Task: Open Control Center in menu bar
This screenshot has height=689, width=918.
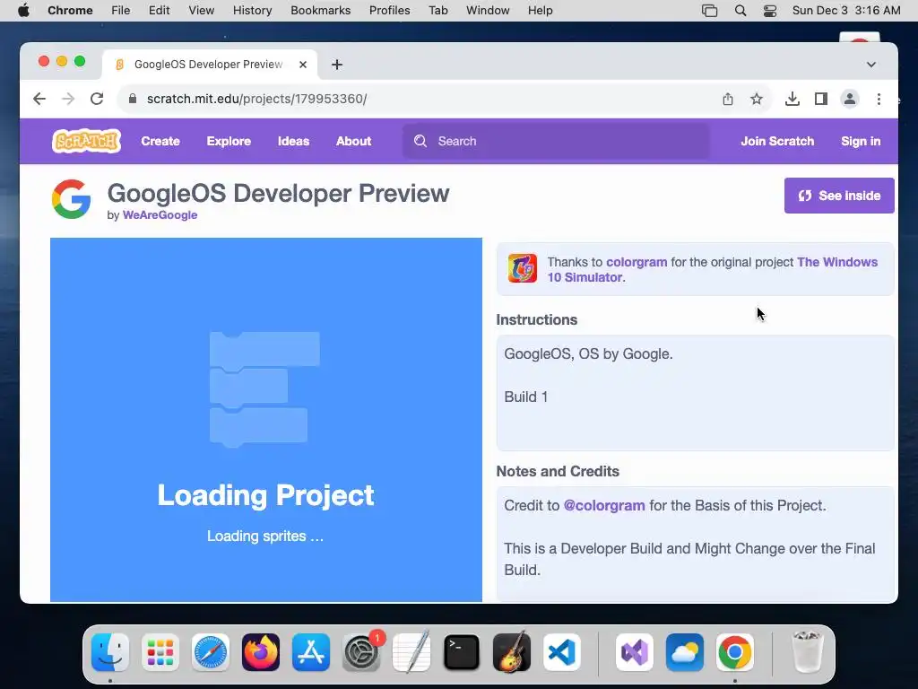Action: point(770,11)
